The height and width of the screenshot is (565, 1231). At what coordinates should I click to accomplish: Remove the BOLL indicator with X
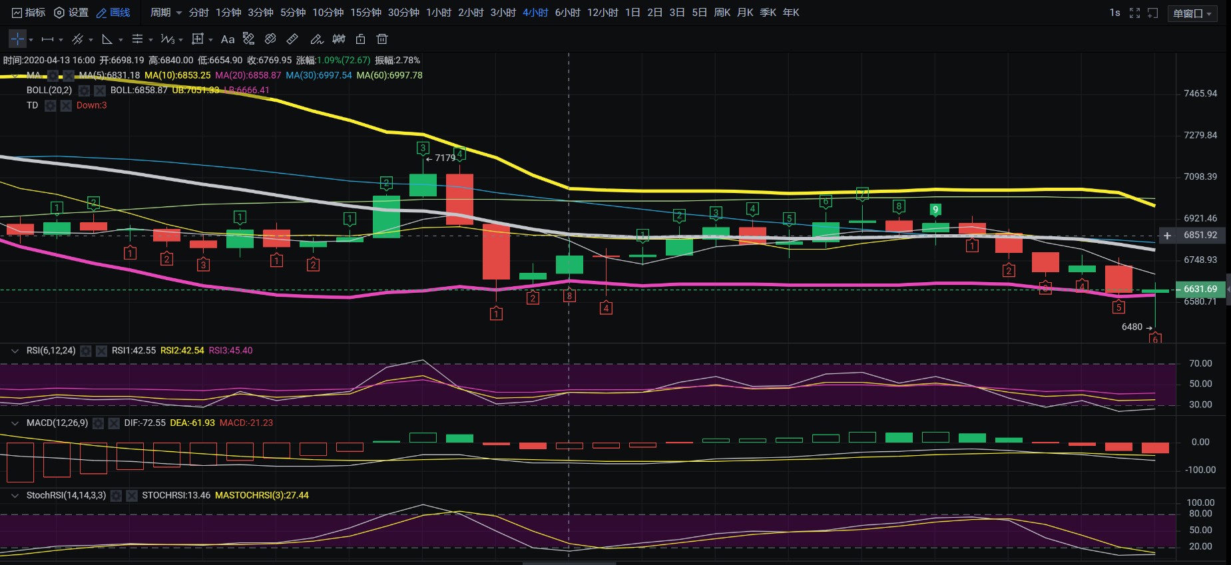click(99, 91)
